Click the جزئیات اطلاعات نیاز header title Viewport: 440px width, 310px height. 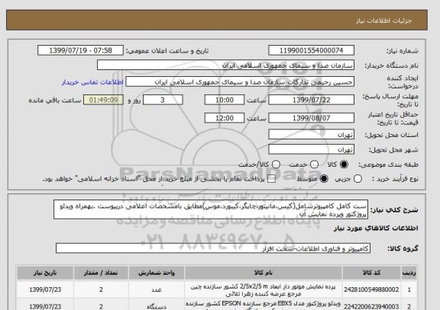click(x=384, y=21)
